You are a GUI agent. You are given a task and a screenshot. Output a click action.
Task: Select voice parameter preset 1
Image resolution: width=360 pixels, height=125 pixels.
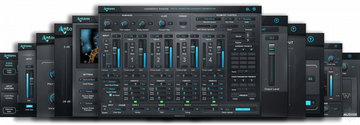tap(235, 80)
